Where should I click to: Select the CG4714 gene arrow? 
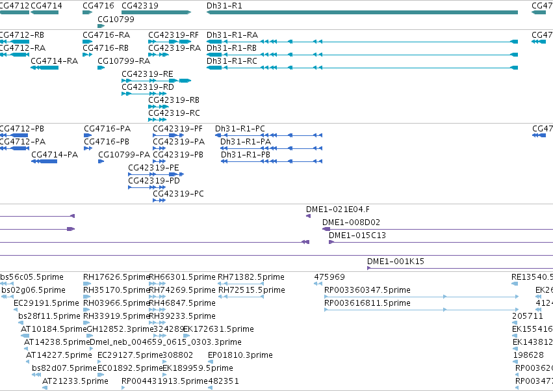[44, 12]
